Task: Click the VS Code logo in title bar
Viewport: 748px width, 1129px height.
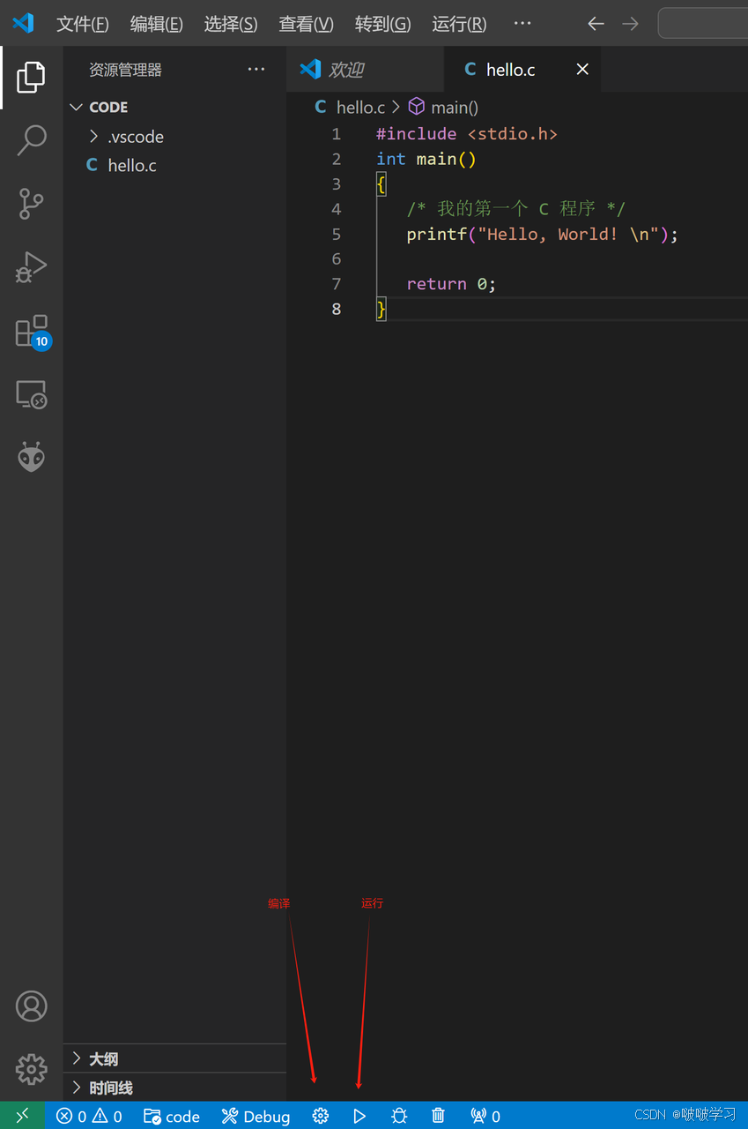Action: pos(23,23)
